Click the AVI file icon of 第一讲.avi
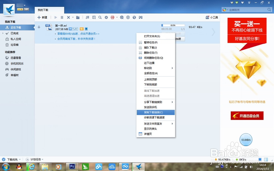The image size is (274, 171). (x=48, y=27)
